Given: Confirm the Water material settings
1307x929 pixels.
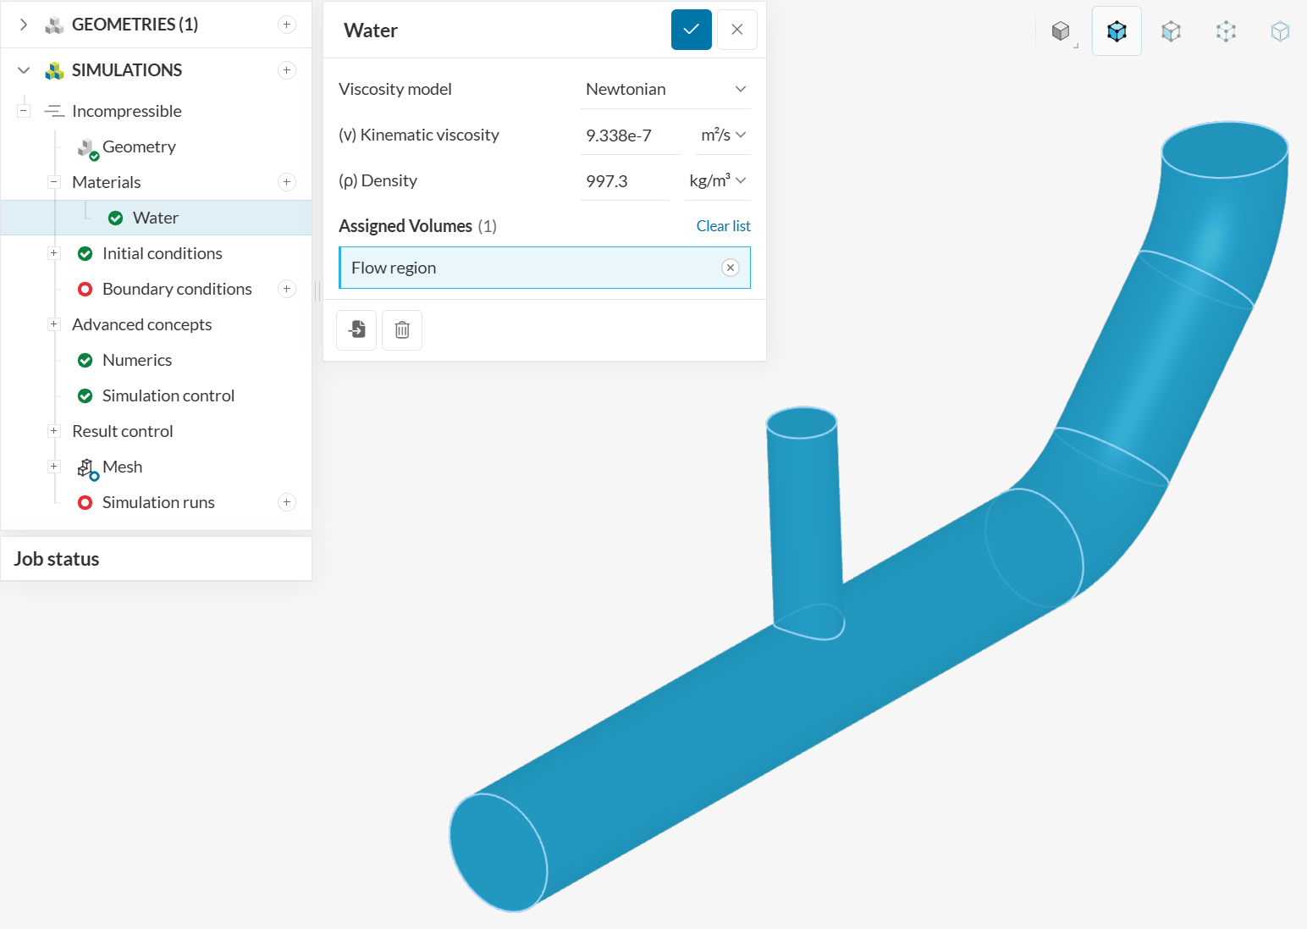Looking at the screenshot, I should point(691,30).
